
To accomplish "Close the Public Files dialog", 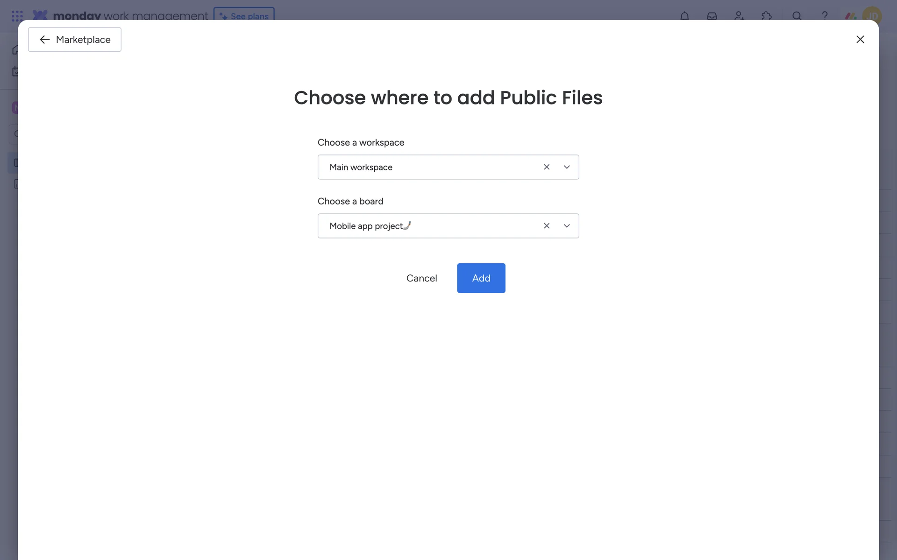I will [x=860, y=40].
